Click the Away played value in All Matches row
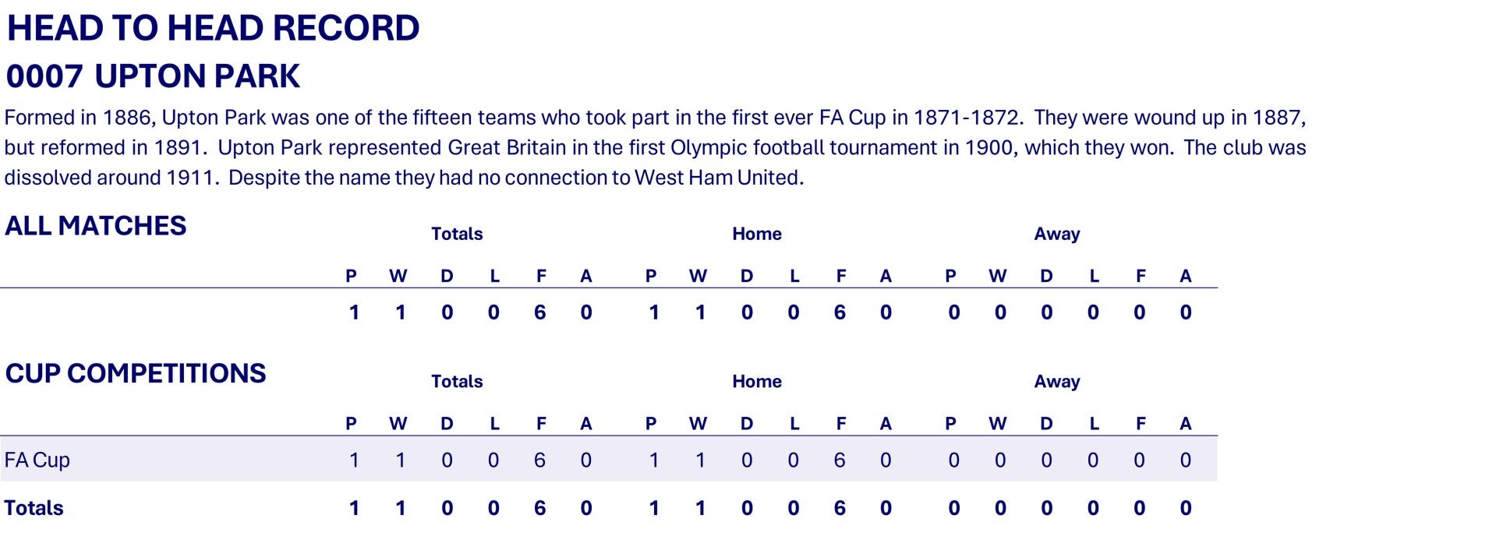This screenshot has height=554, width=1496. [x=953, y=312]
